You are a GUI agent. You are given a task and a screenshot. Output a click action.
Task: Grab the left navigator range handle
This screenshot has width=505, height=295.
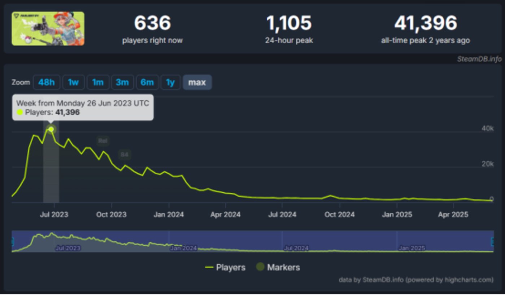click(12, 241)
